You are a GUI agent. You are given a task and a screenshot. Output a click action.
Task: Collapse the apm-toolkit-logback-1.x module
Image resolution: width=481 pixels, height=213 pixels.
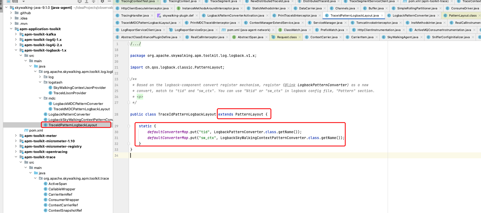[x=16, y=50]
